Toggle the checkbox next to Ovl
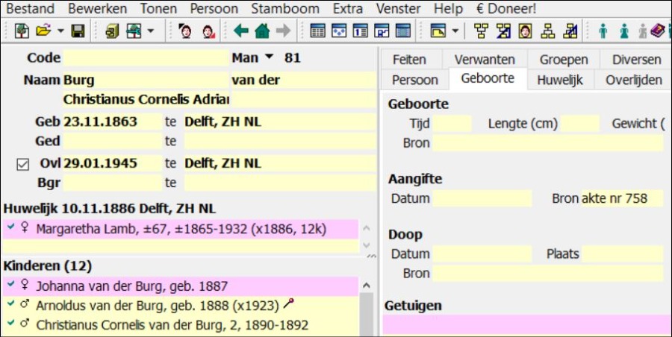This screenshot has height=337, width=672. point(22,164)
